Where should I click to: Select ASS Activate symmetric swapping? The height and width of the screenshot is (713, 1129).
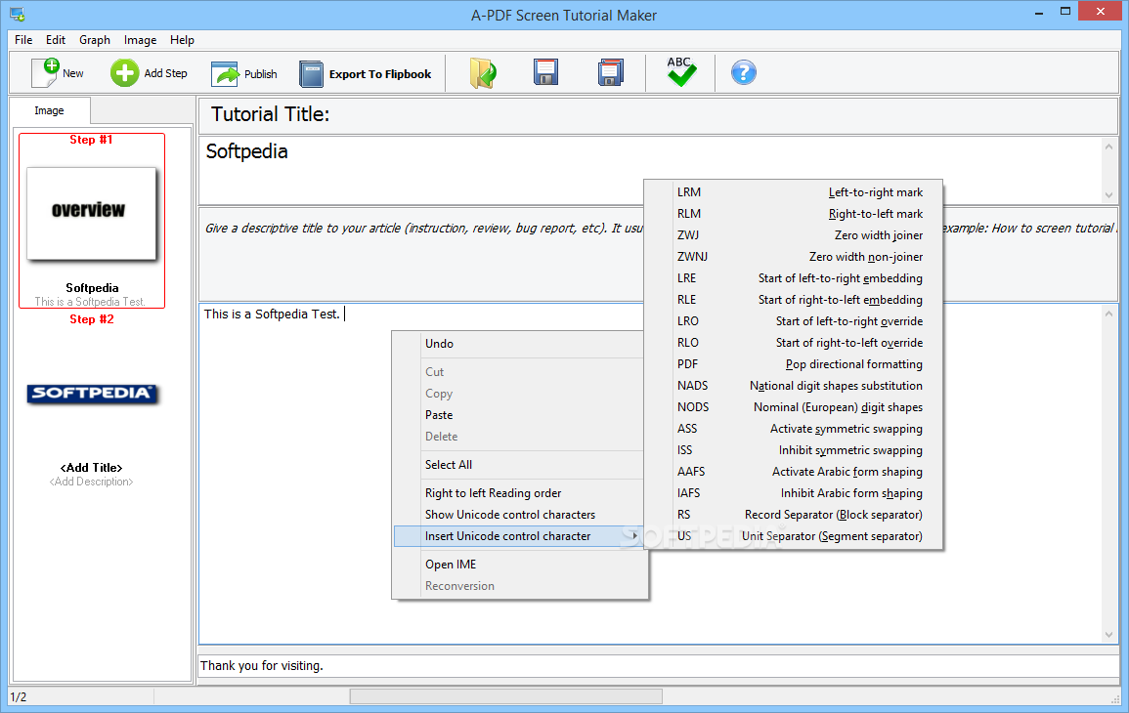click(793, 429)
